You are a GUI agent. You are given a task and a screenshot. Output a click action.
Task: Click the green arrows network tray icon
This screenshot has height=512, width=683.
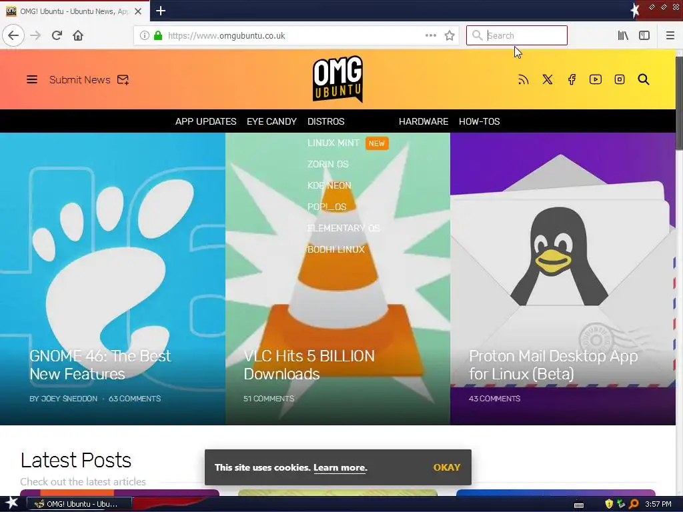(621, 504)
